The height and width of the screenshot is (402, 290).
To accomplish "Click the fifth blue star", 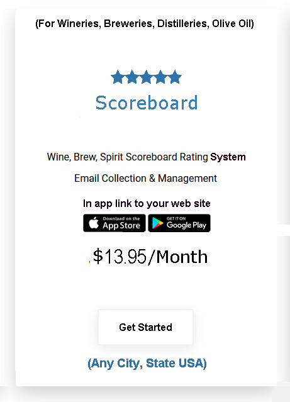I will 175,77.
